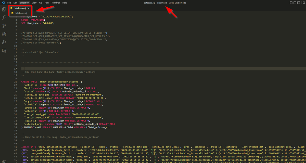Open the Terminal menu
The height and width of the screenshot is (163, 306).
55,3
